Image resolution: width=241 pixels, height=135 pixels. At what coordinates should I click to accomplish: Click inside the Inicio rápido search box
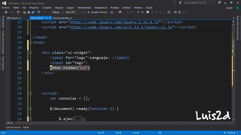coord(201,3)
